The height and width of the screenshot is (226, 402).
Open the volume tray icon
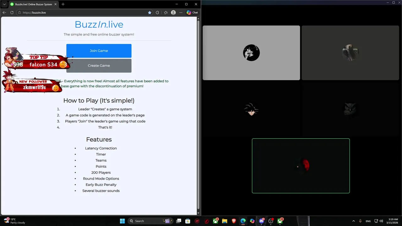tap(381, 221)
